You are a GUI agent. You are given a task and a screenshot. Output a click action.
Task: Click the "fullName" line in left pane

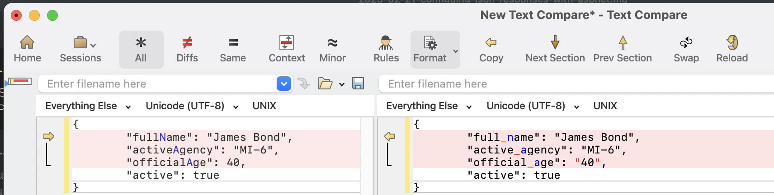(216, 137)
